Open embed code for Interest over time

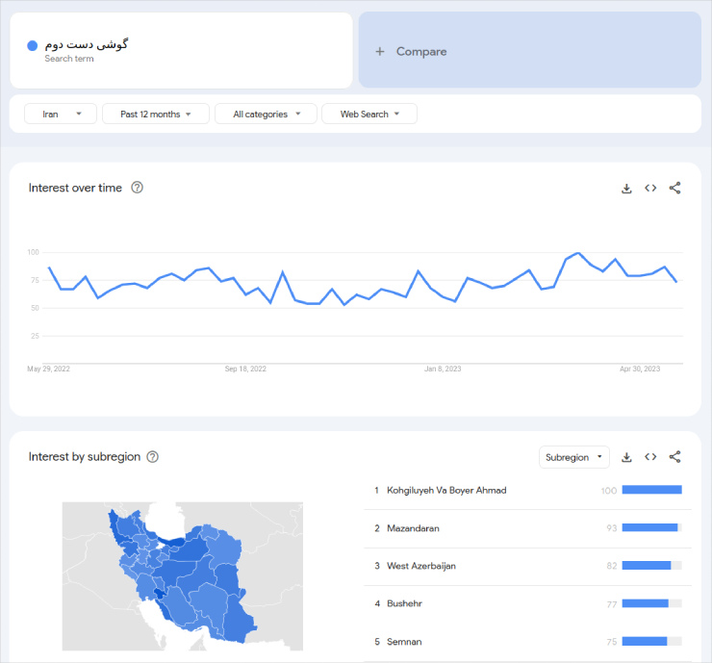pos(650,189)
